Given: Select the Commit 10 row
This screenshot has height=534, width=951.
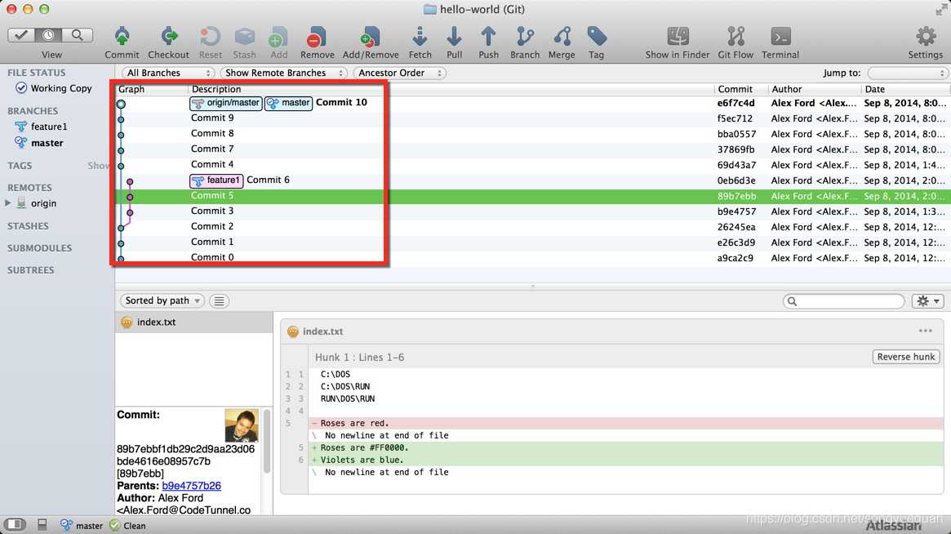Looking at the screenshot, I should pos(532,103).
